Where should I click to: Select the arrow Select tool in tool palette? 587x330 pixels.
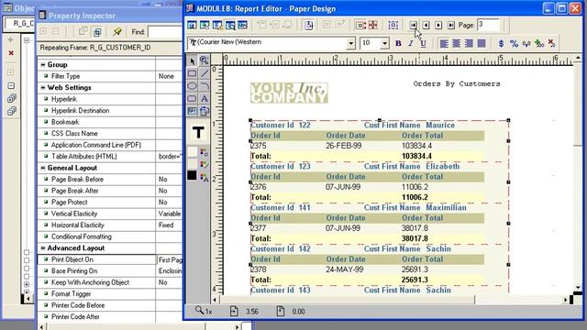click(x=192, y=60)
